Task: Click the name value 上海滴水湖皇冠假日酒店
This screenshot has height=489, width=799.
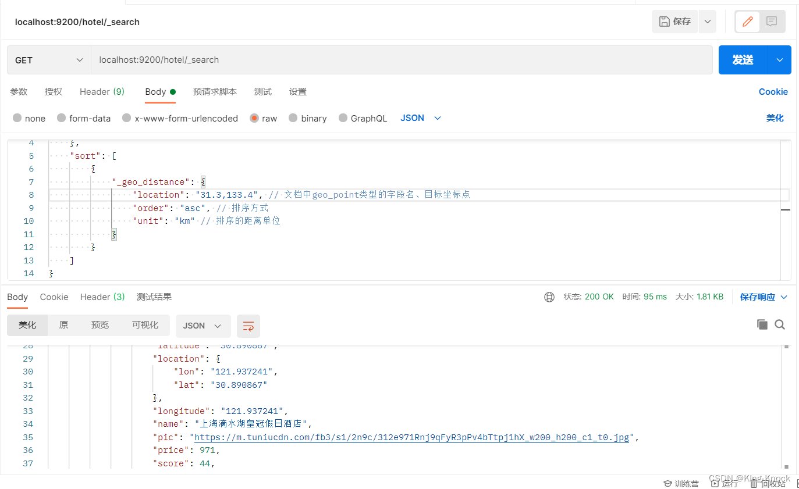Action: coord(251,424)
